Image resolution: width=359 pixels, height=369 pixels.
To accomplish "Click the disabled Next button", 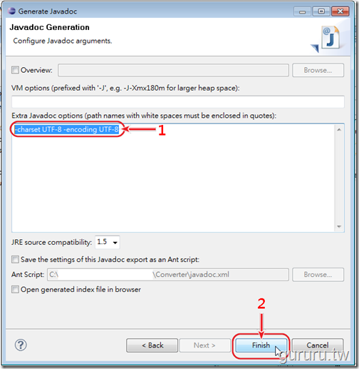I will click(204, 345).
